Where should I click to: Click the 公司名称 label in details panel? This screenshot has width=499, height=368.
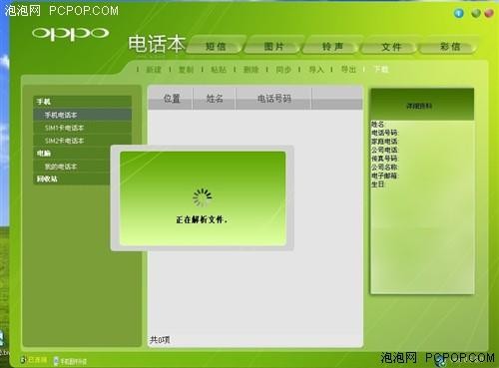384,167
